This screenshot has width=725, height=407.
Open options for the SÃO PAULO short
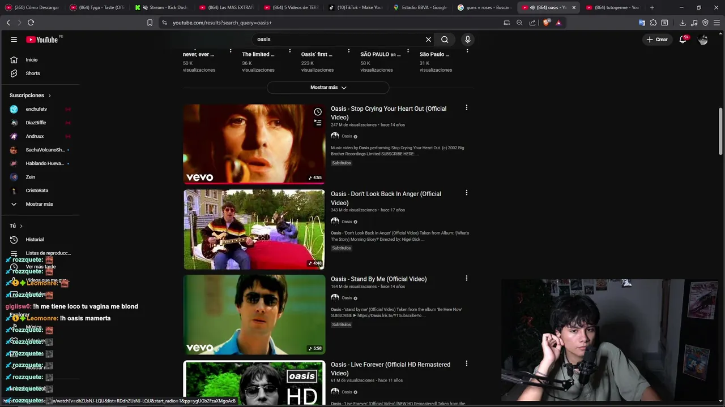click(x=408, y=51)
